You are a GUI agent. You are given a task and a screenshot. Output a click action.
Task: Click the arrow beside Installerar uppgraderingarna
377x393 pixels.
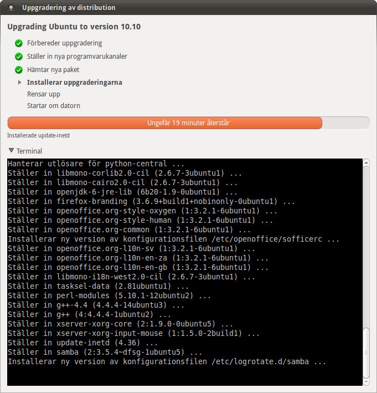click(x=19, y=82)
